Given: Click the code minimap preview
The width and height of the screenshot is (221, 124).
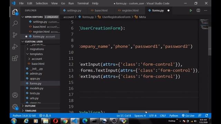Looking at the screenshot, I should point(204,24).
